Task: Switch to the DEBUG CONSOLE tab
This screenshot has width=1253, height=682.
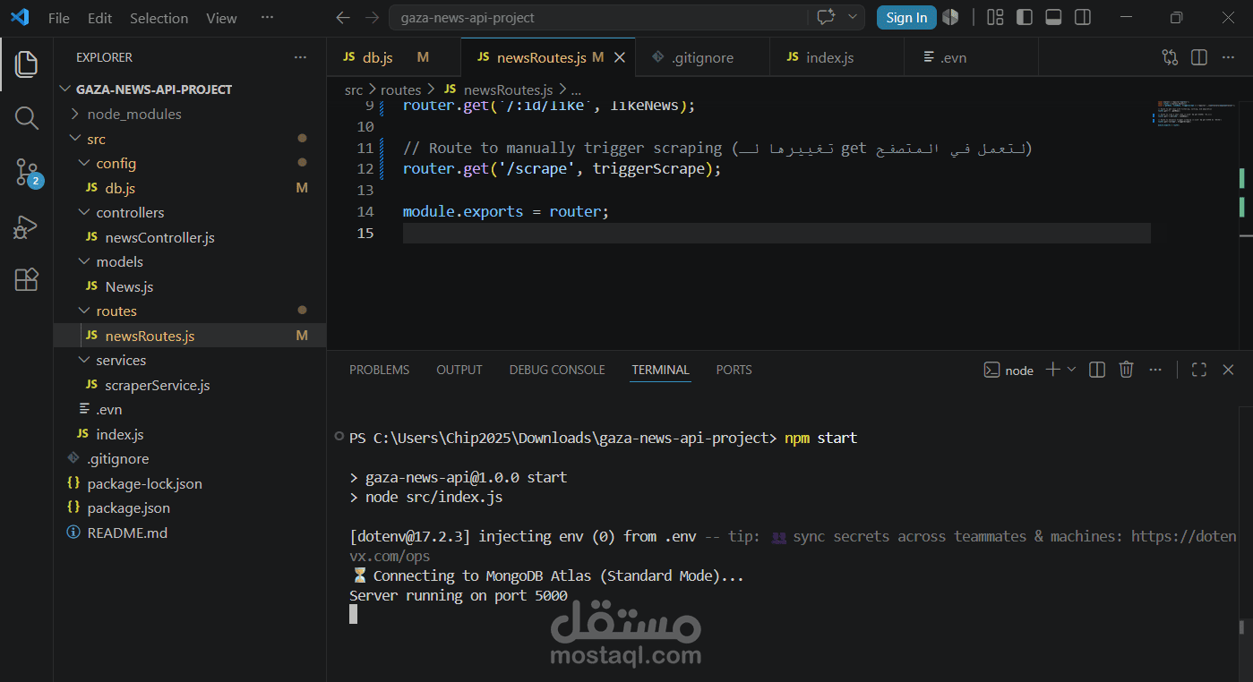Action: pyautogui.click(x=557, y=370)
